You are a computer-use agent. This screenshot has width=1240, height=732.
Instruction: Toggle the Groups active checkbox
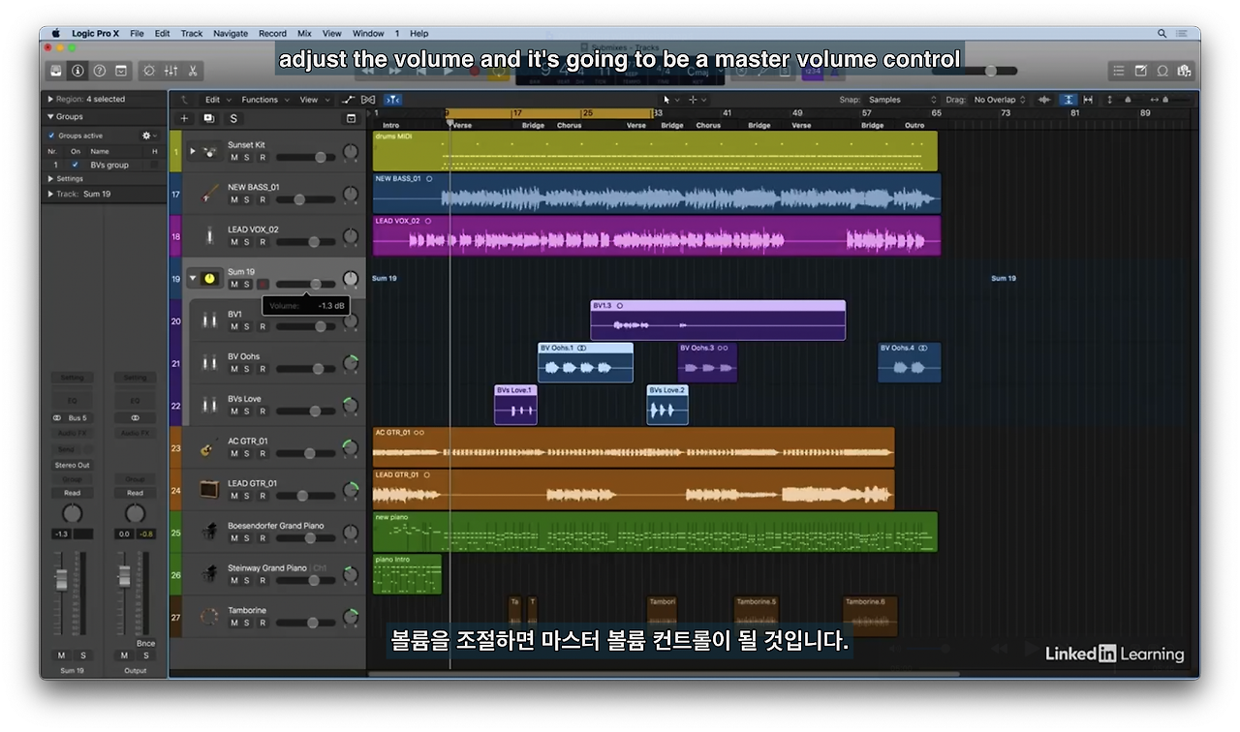click(52, 136)
